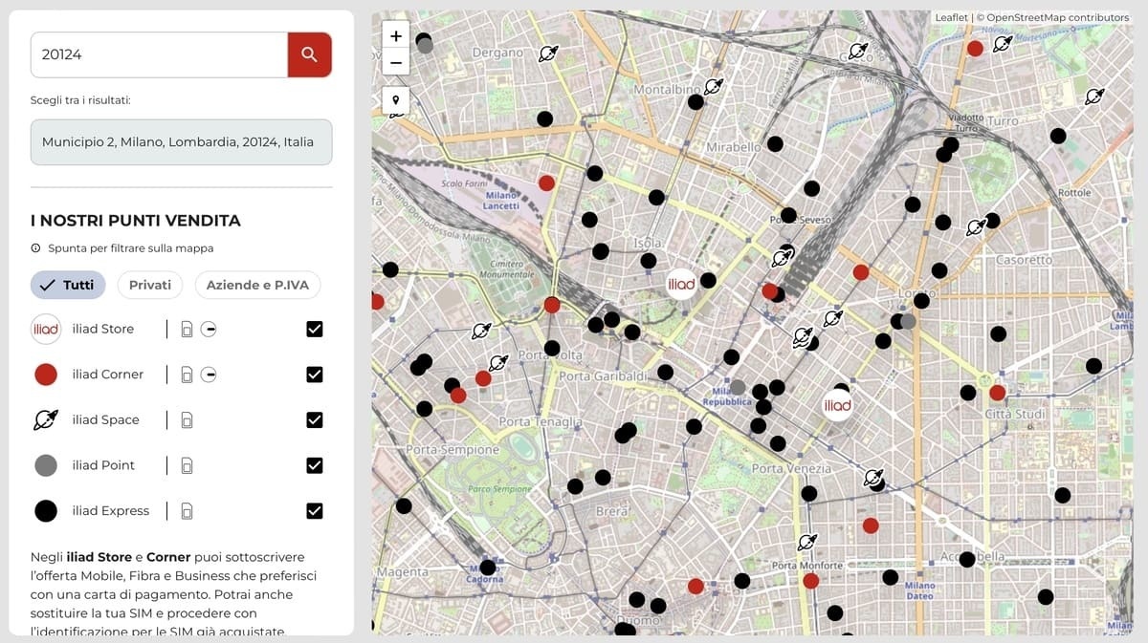Click iliad Store marker east of Repubblica
Viewport: 1148px width, 643px height.
(x=837, y=405)
